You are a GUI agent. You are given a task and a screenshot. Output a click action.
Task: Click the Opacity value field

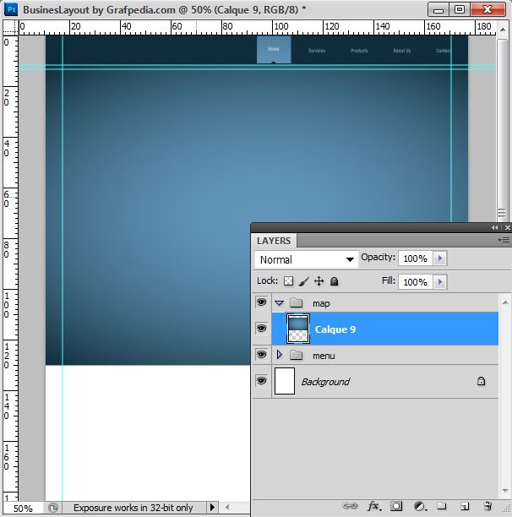[416, 258]
